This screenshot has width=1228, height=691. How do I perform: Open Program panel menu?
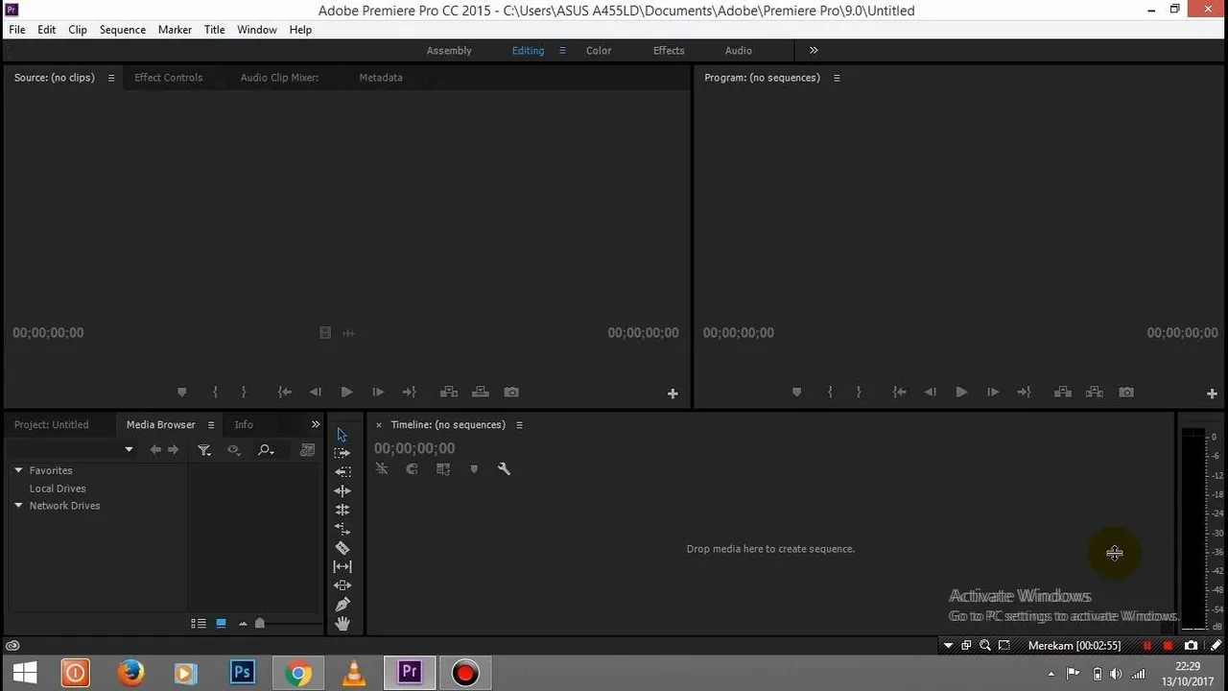pos(837,78)
